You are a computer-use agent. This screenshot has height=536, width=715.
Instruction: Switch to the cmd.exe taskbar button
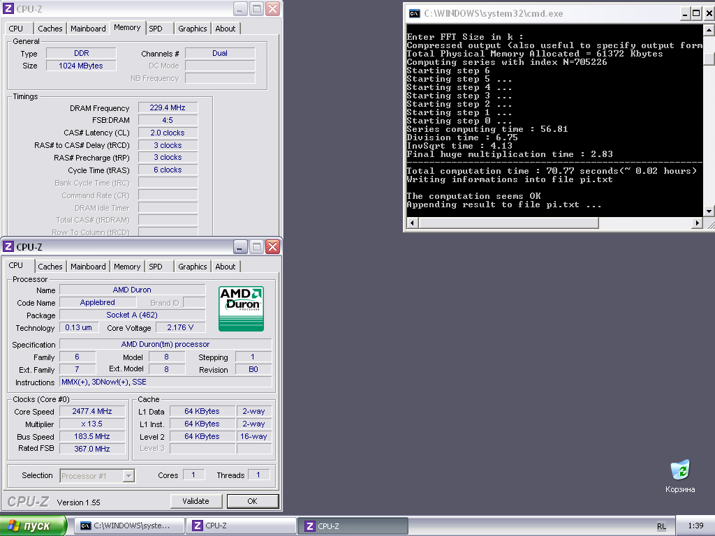point(129,526)
